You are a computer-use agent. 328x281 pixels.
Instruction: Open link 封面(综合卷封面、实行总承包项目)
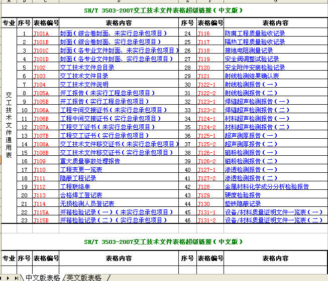110,42
